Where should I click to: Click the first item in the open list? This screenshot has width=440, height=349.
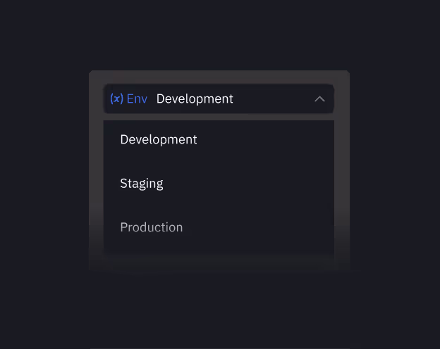pyautogui.click(x=159, y=139)
